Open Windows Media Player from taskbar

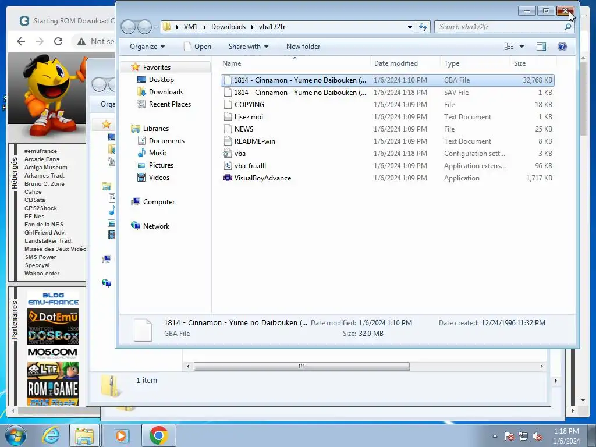point(122,435)
